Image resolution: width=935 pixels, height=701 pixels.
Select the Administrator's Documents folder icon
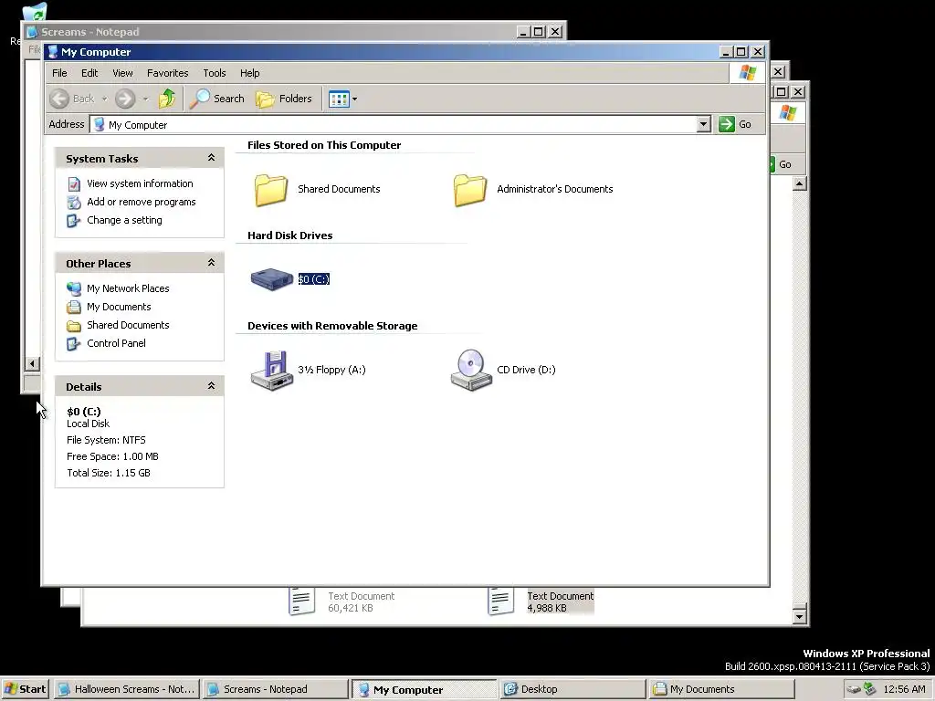pyautogui.click(x=470, y=190)
